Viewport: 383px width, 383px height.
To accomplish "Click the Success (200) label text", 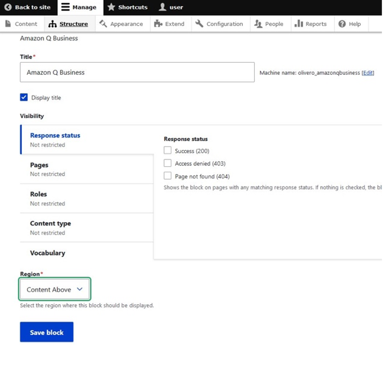I will (192, 151).
